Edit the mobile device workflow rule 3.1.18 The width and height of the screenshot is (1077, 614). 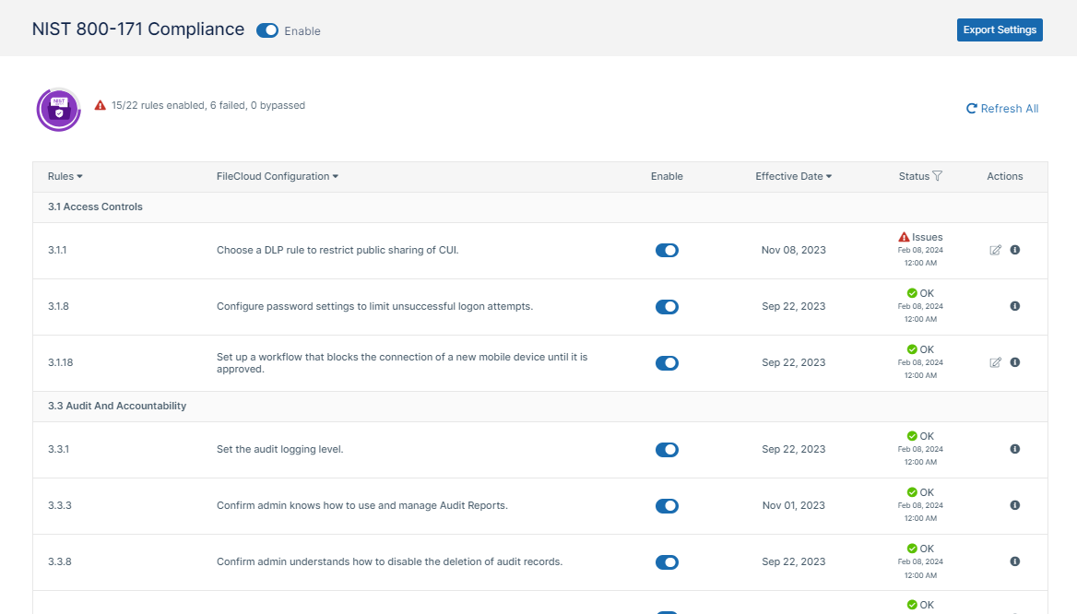tap(995, 362)
